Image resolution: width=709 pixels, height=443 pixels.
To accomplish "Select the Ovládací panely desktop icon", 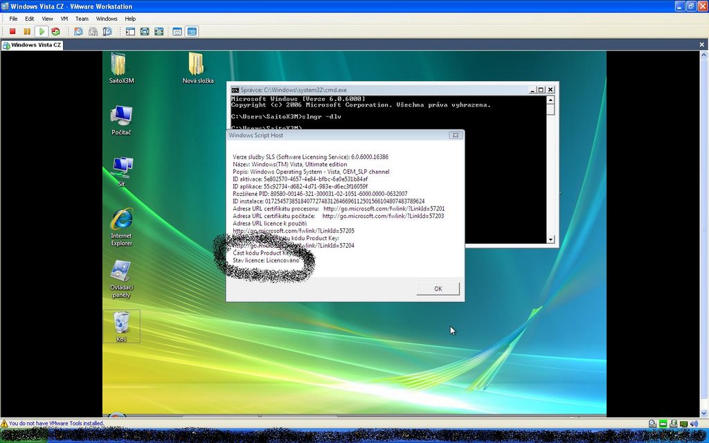I will point(121,279).
